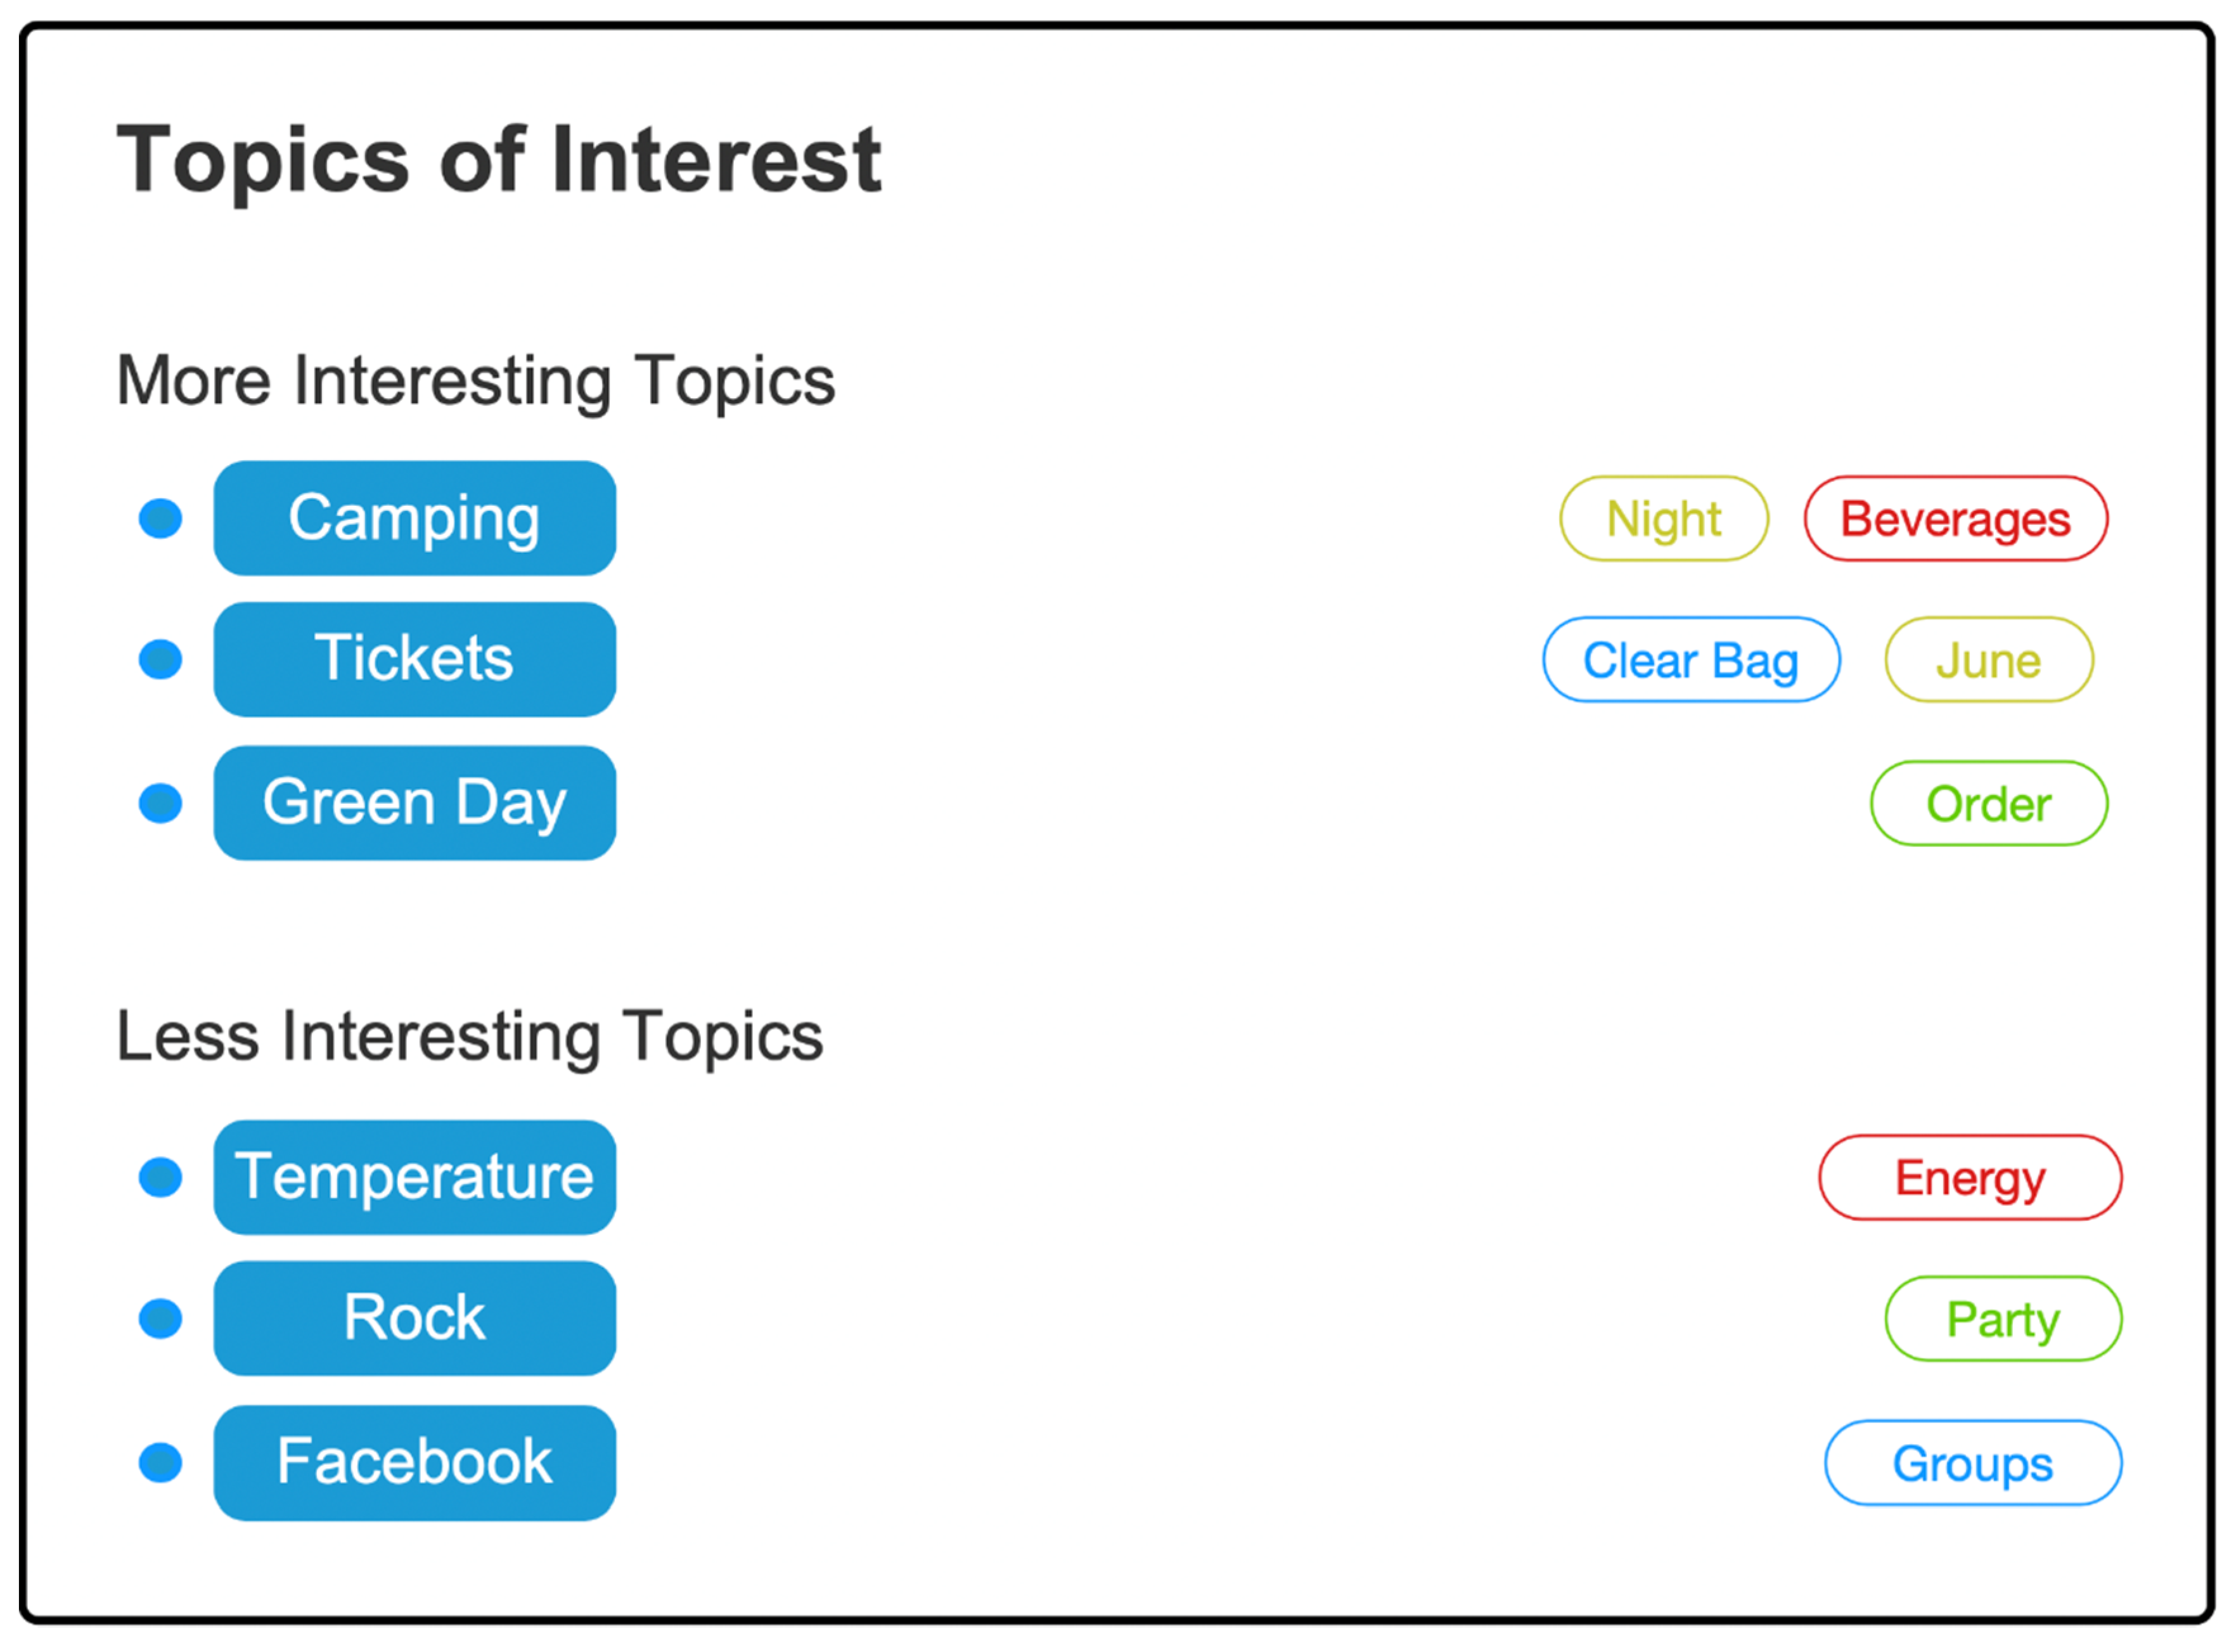Select the Rock topic button
Image resolution: width=2236 pixels, height=1652 pixels.
tap(415, 1318)
